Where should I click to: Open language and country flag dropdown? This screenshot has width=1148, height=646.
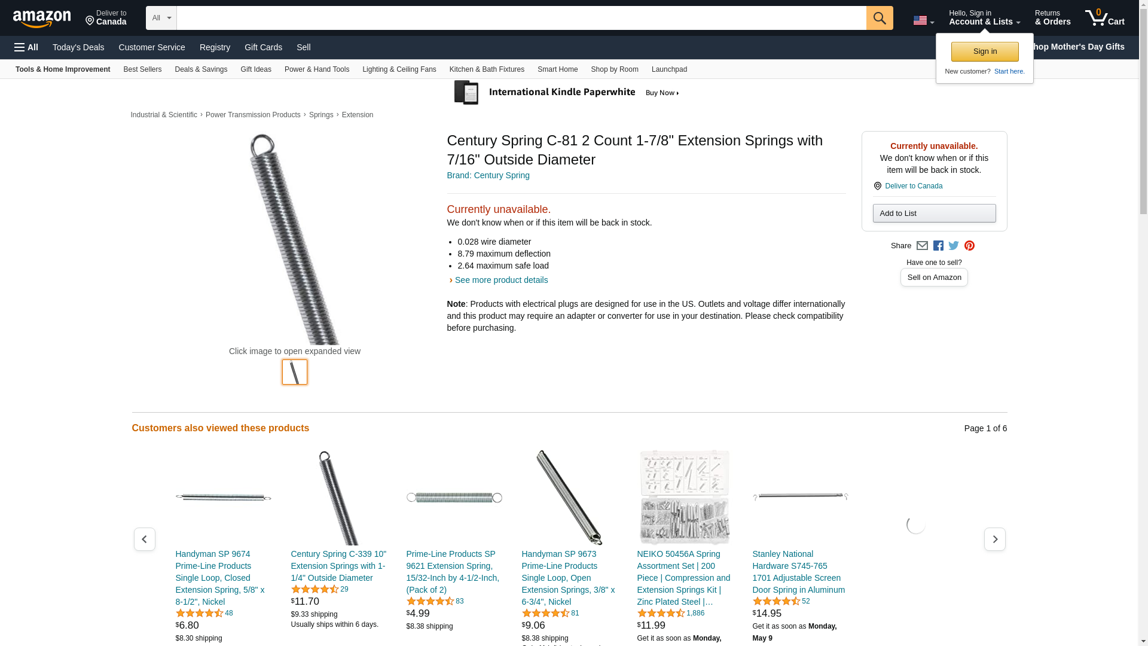coord(923,20)
